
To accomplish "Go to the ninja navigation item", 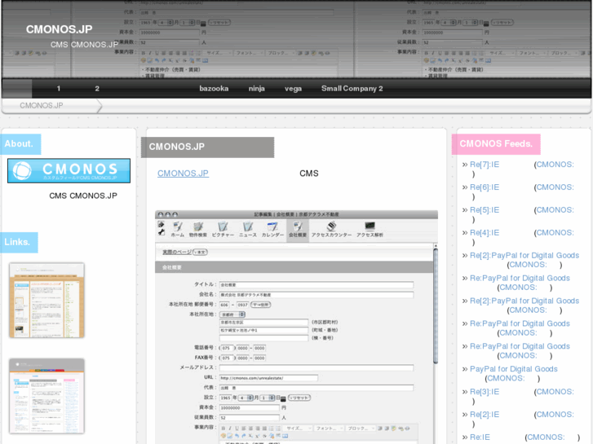I will 257,88.
